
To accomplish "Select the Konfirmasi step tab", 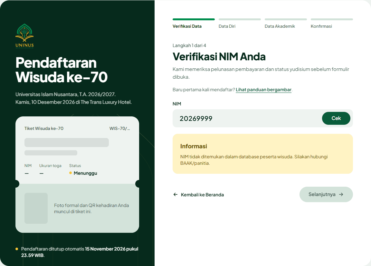I will click(x=321, y=26).
